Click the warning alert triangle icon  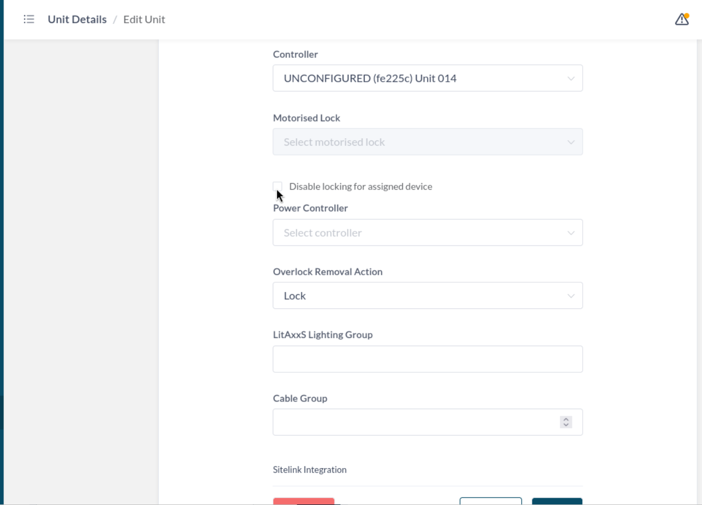point(681,20)
